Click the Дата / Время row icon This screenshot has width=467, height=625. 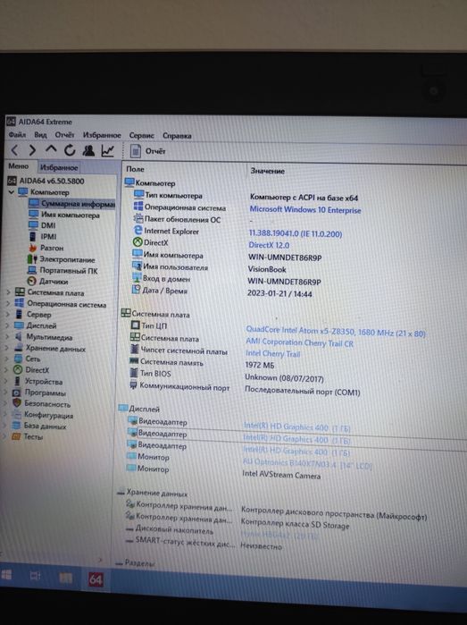(x=137, y=290)
